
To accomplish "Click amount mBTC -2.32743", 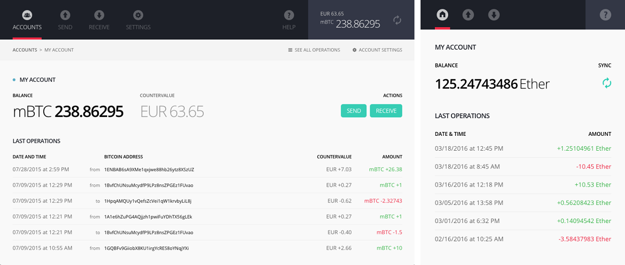I will pos(383,201).
